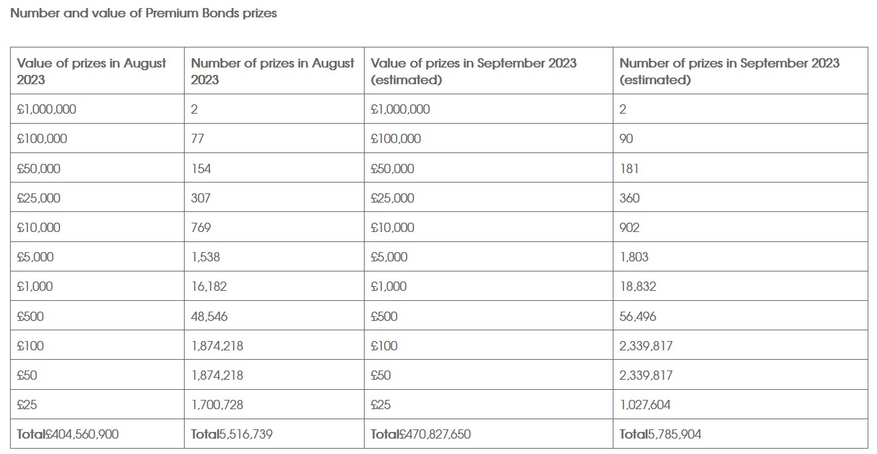
Task: Click the 'Value of prizes in September 2023 (estimated)' header
Action: click(x=488, y=71)
